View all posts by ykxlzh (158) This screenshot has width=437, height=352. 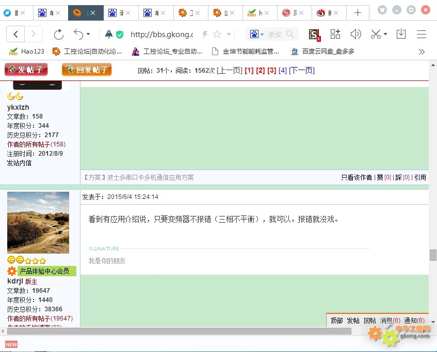(36, 144)
